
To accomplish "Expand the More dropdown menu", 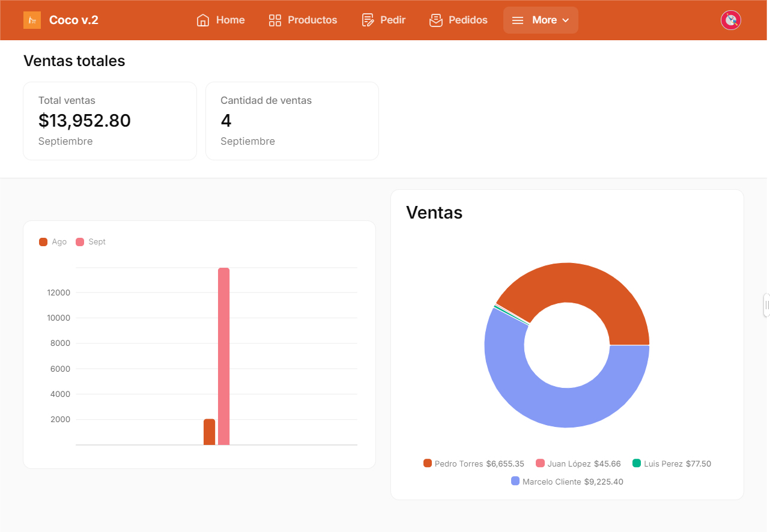I will [541, 20].
